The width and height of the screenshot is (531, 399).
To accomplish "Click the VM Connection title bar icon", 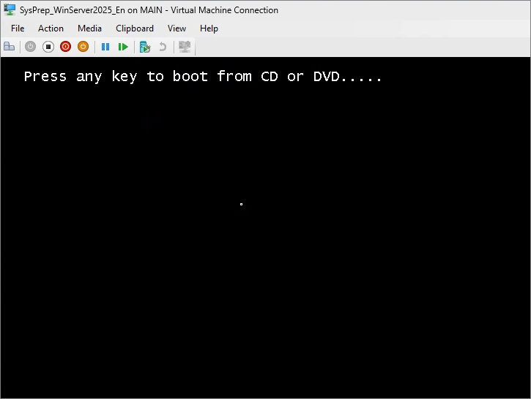I will point(10,9).
